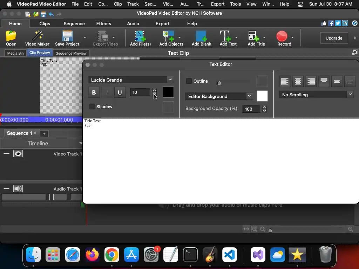The height and width of the screenshot is (269, 359).
Task: Toggle Italic formatting button
Action: coord(107,92)
